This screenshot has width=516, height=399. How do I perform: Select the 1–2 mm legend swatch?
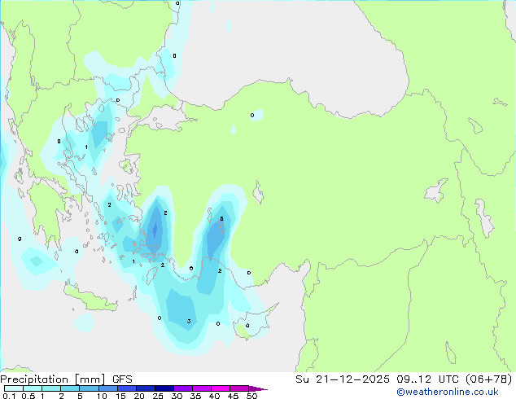pos(51,388)
